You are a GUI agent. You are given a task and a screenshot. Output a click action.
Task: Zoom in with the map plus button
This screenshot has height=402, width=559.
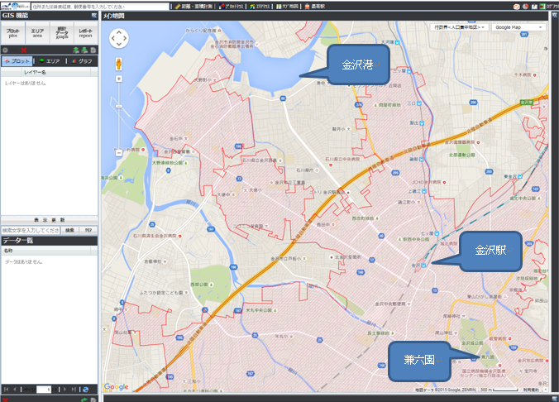coord(119,79)
